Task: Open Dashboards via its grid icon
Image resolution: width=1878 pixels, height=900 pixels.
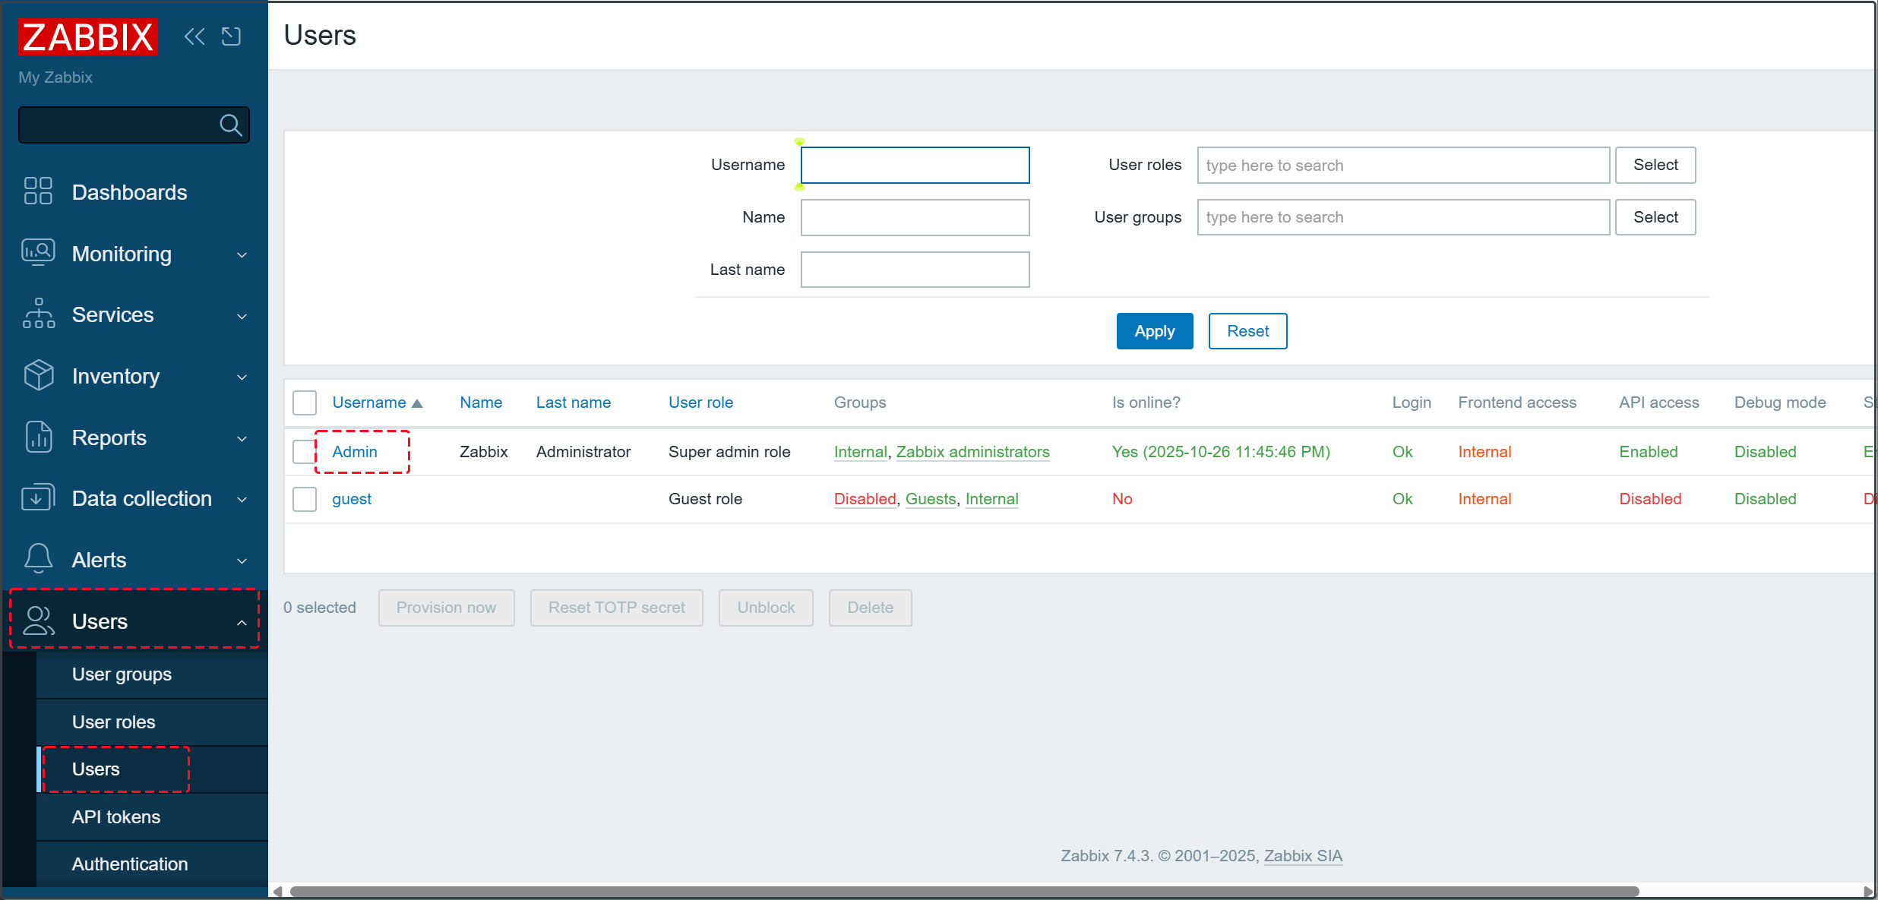Action: tap(38, 191)
